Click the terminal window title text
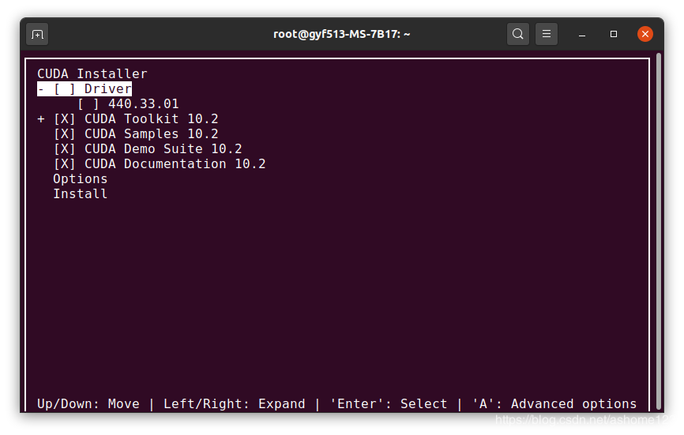Image resolution: width=684 pixels, height=435 pixels. 341,34
